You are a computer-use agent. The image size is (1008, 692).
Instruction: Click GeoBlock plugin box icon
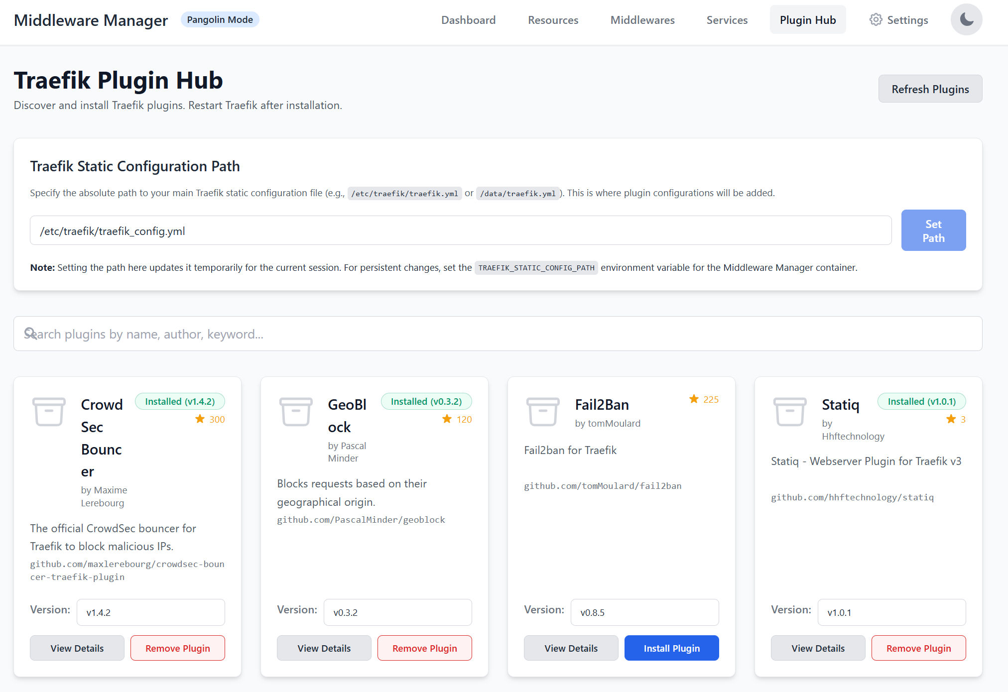click(x=296, y=411)
